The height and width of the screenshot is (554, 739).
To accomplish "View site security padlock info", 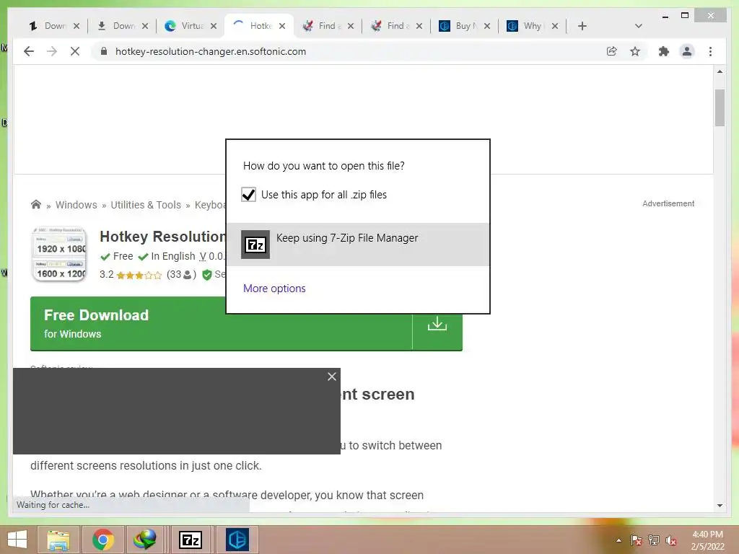I will pos(104,51).
